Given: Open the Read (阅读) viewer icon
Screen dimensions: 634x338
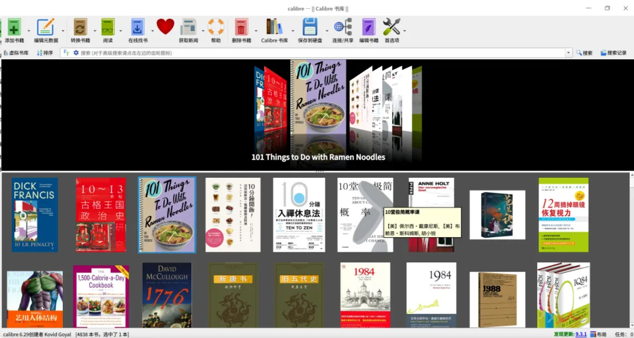Looking at the screenshot, I should click(108, 27).
